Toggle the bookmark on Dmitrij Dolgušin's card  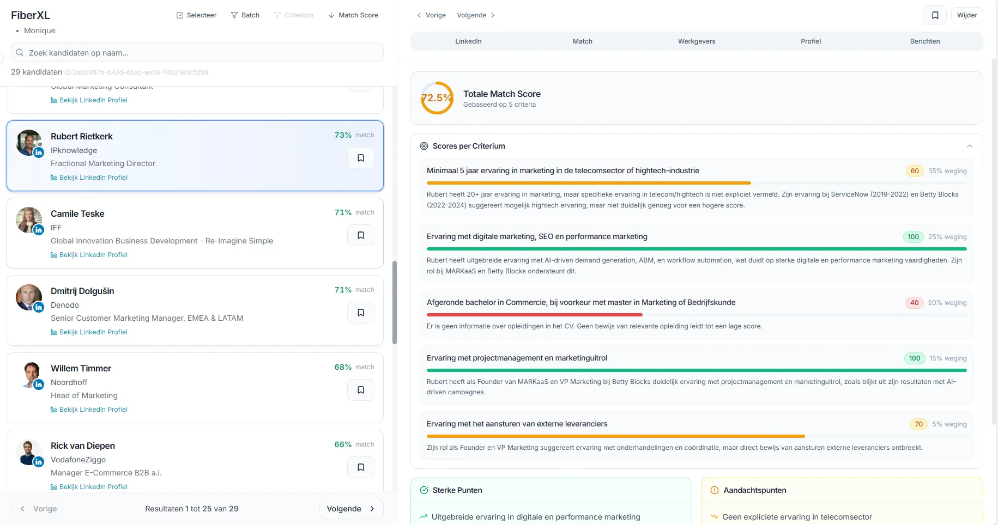point(360,312)
